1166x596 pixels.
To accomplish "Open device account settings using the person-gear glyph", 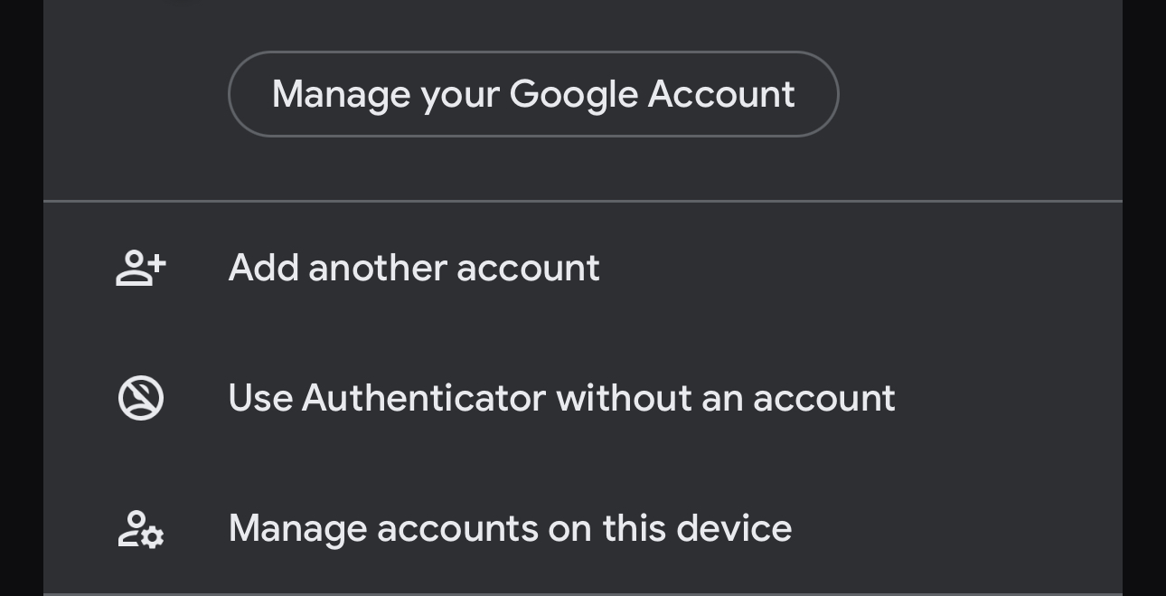I will 141,529.
